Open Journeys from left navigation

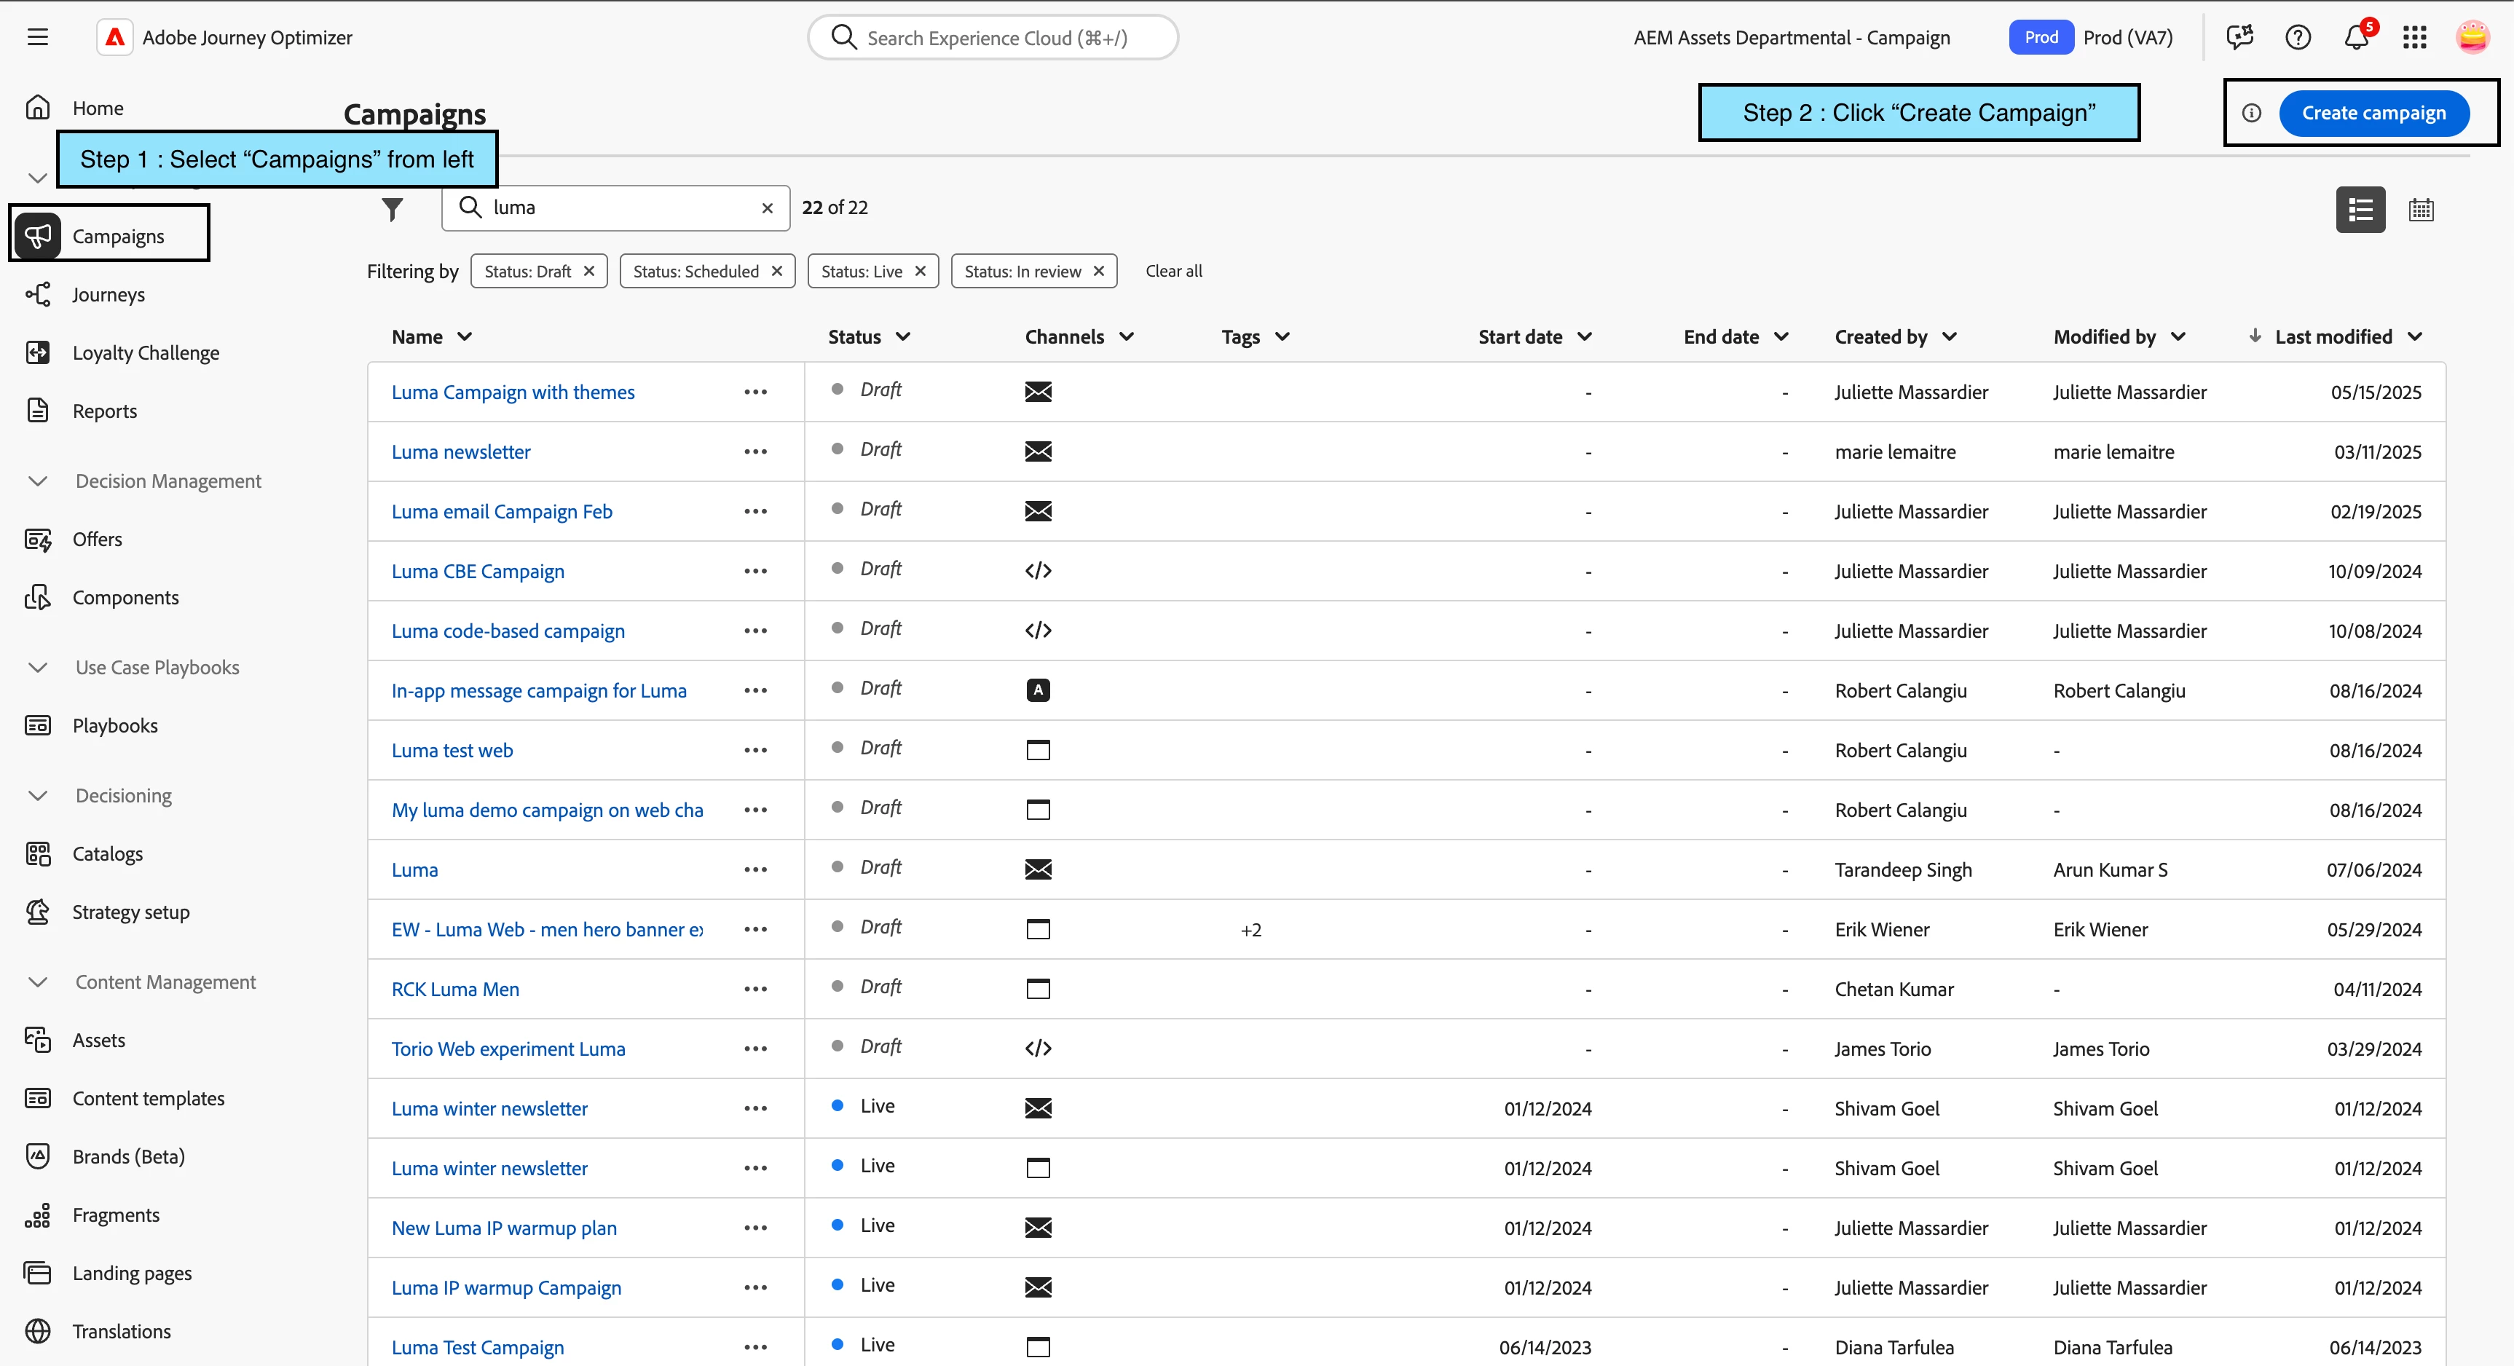(x=109, y=295)
